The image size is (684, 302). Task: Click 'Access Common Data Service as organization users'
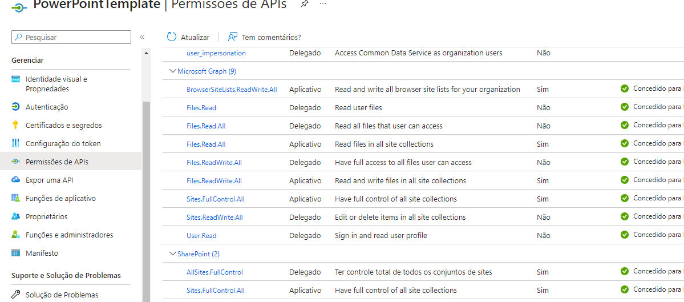pos(418,53)
